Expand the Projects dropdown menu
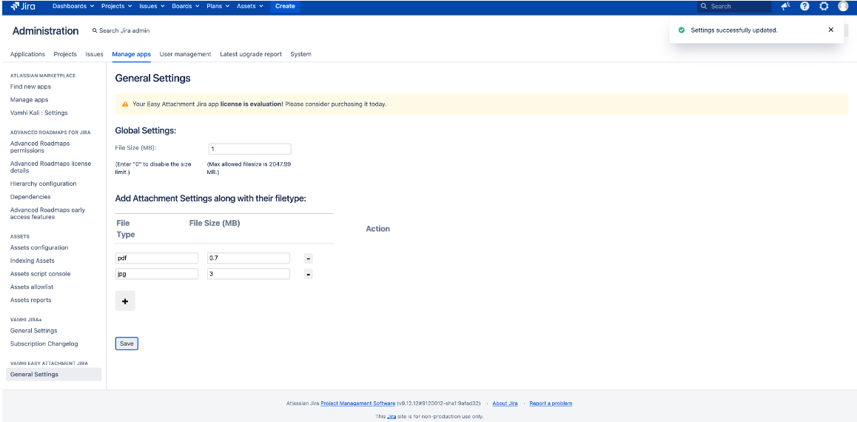The image size is (857, 422). [x=116, y=7]
